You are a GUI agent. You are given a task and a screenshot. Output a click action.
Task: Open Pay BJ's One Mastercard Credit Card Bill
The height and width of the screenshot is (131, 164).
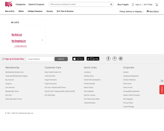(x=60, y=91)
